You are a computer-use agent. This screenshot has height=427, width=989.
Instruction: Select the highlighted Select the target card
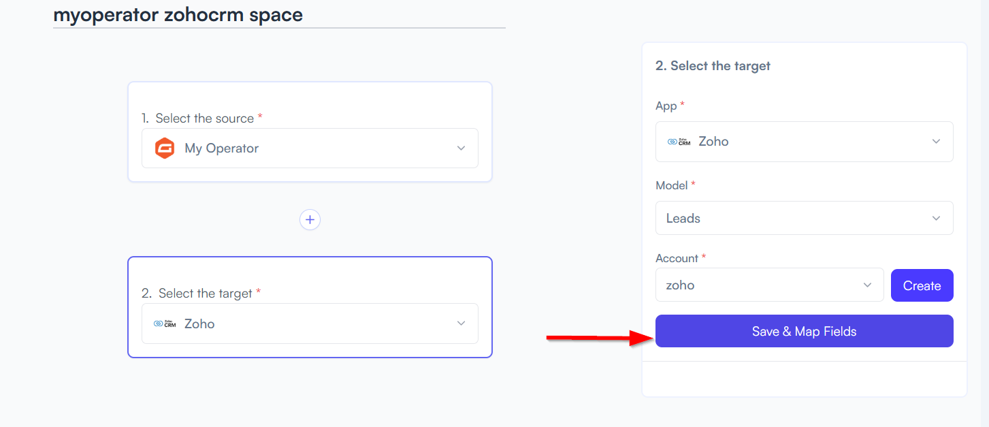coord(310,307)
